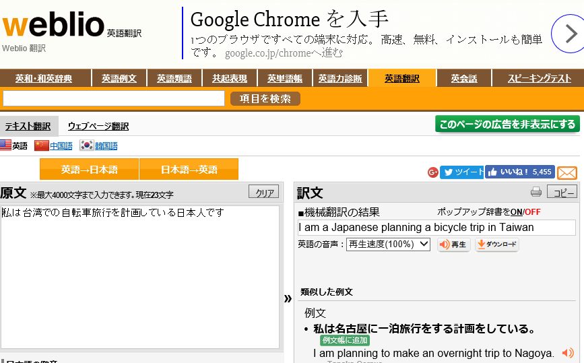Image resolution: width=584 pixels, height=363 pixels.
Task: Open 中国語 translation link
Action: 61,145
